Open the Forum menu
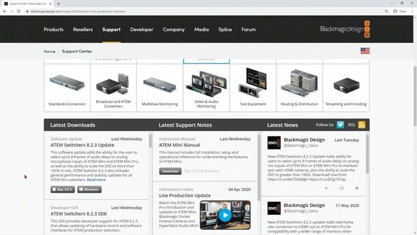Viewport: 417px width, 235px height. click(249, 29)
